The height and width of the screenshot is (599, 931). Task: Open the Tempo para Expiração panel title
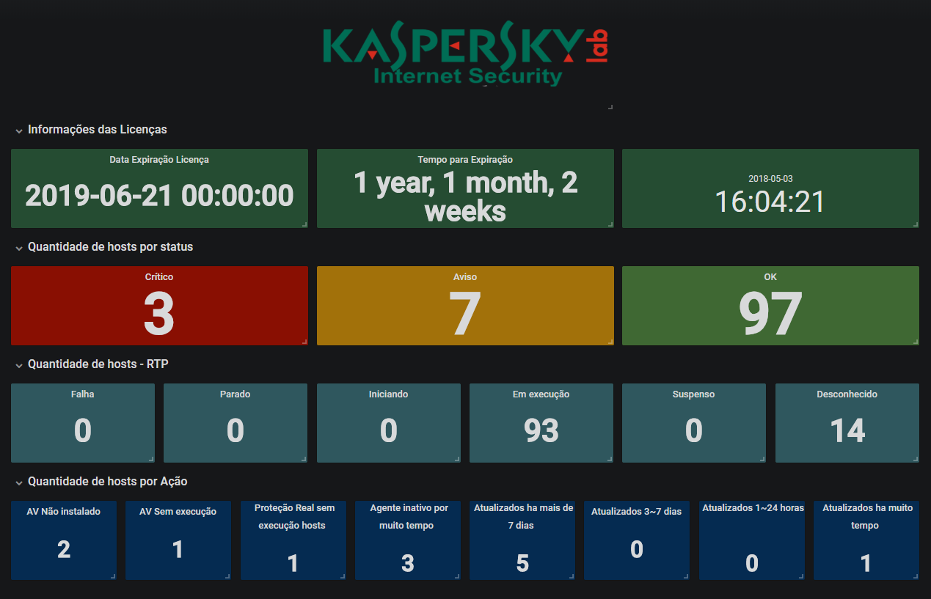pos(465,159)
